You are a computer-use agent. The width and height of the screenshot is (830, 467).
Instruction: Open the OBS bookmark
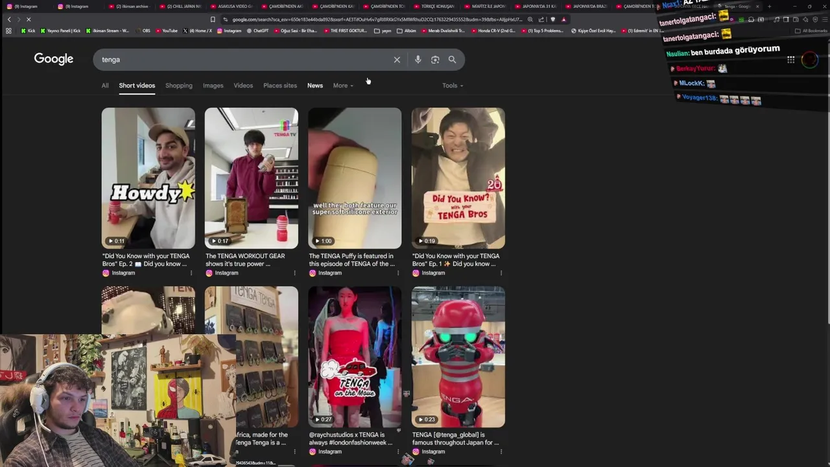point(142,30)
